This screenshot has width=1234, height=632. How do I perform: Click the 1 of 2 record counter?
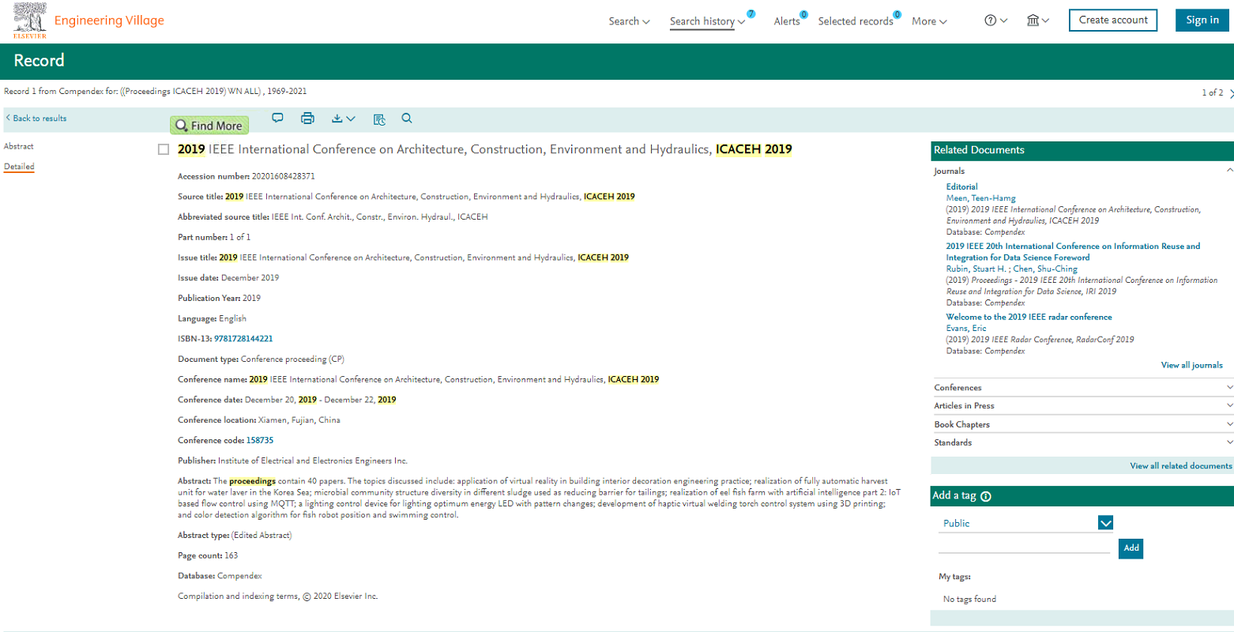[x=1212, y=93]
